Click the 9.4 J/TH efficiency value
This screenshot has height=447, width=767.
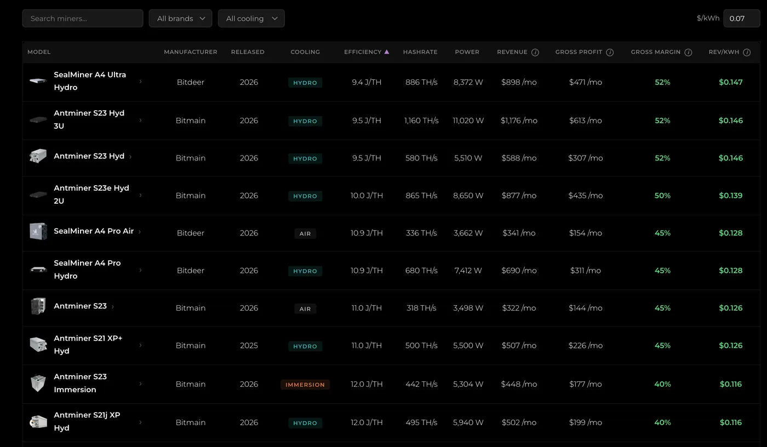pyautogui.click(x=367, y=82)
